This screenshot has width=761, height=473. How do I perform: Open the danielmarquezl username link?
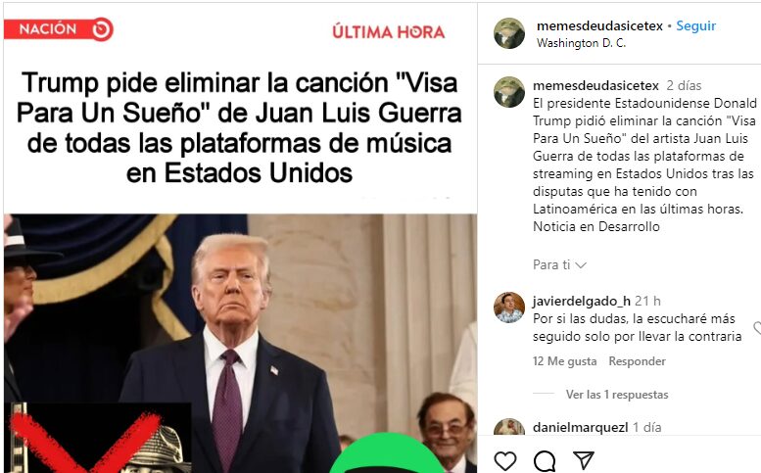tap(580, 427)
